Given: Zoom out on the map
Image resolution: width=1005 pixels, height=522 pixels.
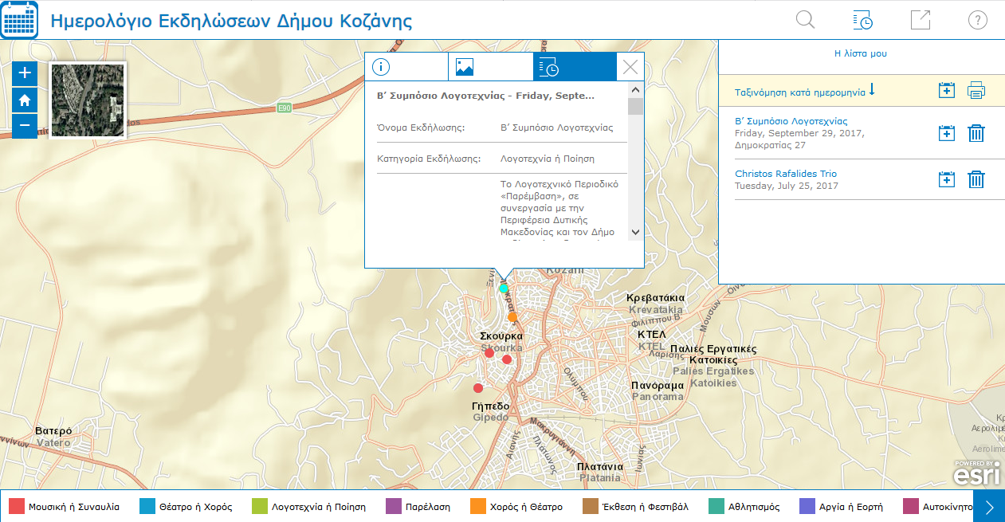Looking at the screenshot, I should click(x=25, y=126).
